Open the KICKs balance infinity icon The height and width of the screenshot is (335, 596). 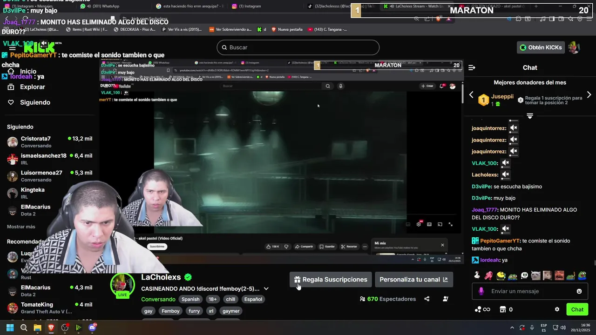(482, 309)
